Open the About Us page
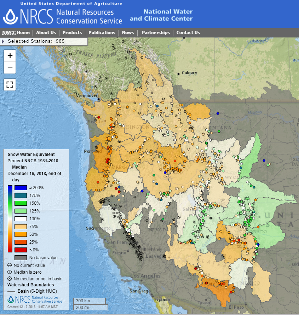This screenshot has width=299, height=315. click(46, 33)
